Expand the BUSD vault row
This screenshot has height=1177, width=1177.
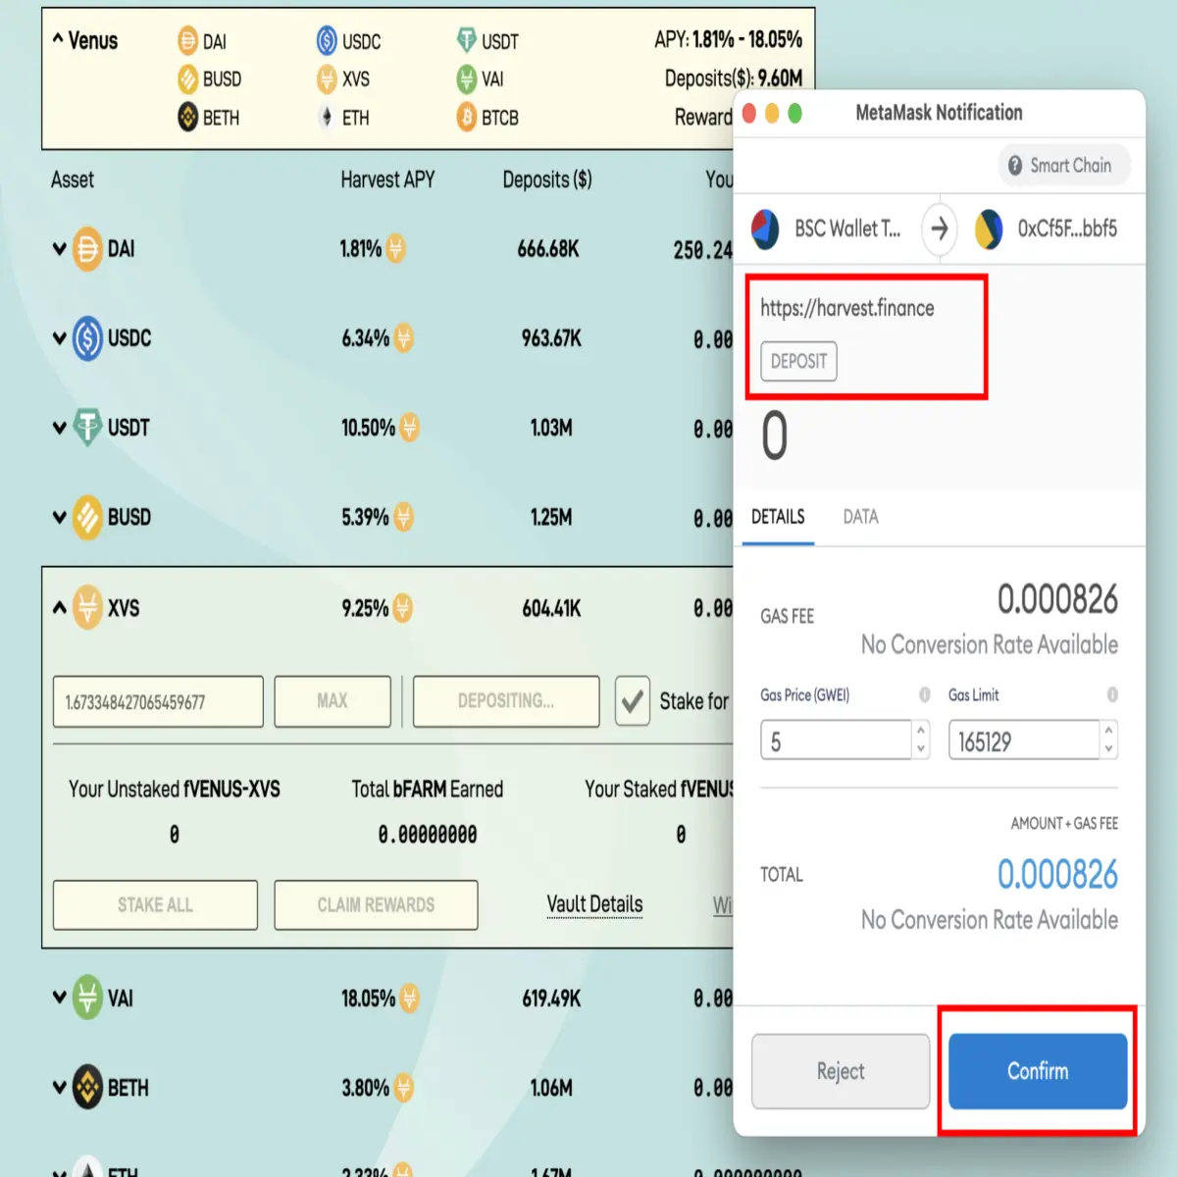click(59, 517)
